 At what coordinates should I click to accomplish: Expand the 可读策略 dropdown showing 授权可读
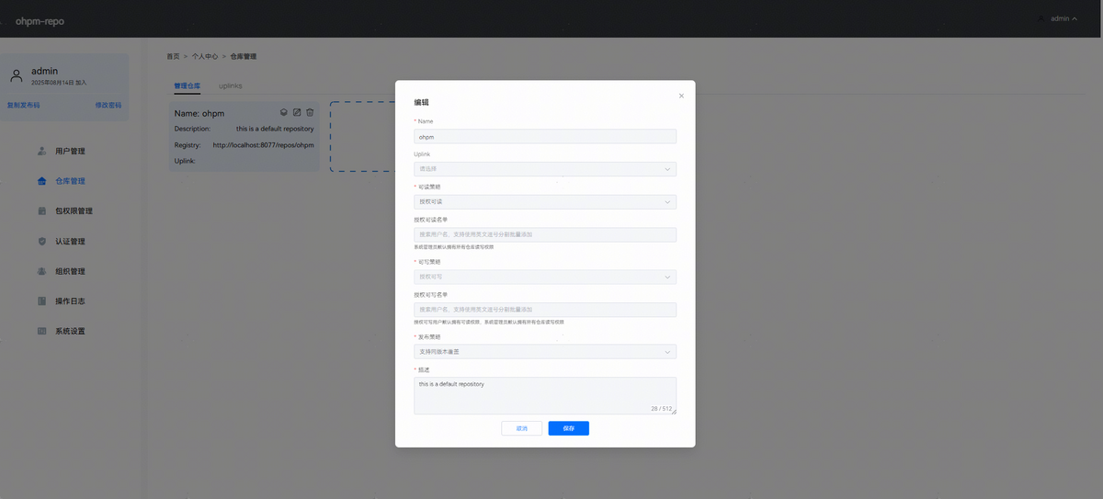545,201
